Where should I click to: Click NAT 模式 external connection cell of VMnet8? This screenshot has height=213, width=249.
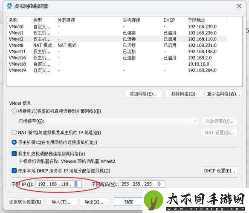point(67,45)
